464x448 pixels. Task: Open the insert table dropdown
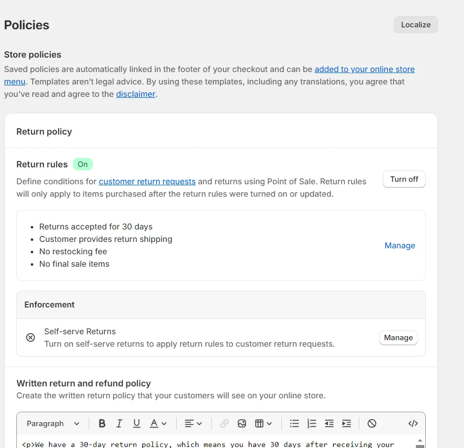(264, 424)
